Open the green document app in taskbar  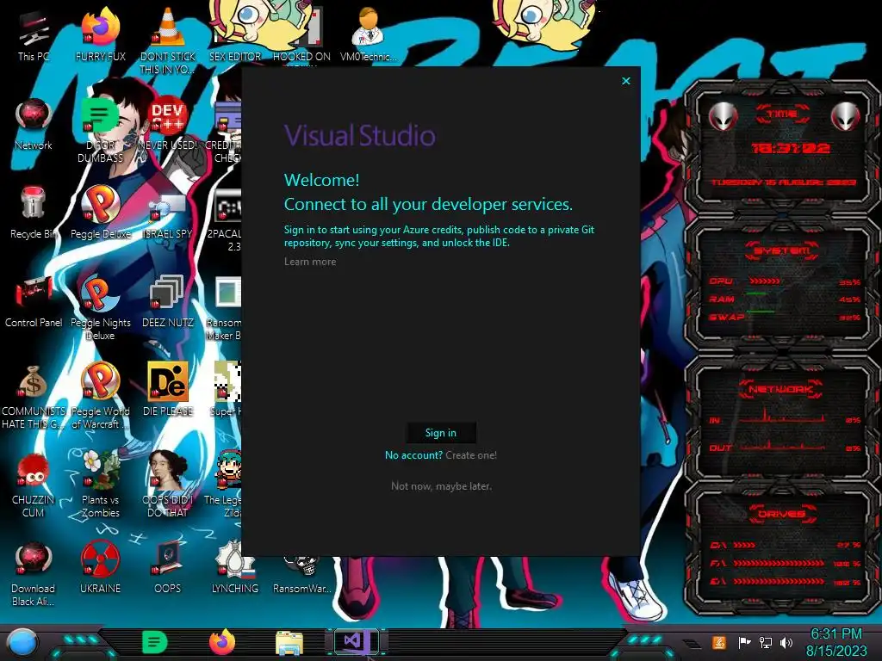tap(155, 642)
